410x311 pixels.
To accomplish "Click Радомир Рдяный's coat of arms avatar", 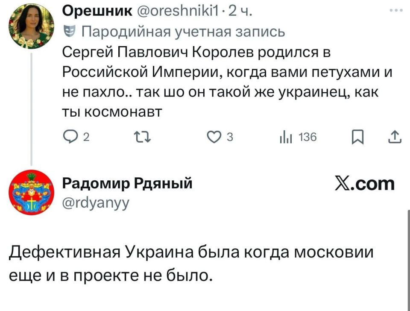I will (x=30, y=192).
